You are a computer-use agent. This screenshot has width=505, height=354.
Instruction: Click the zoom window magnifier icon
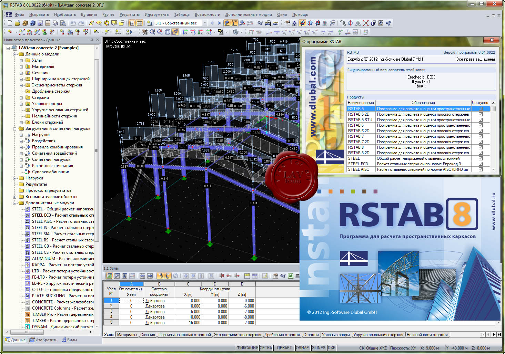(152, 32)
